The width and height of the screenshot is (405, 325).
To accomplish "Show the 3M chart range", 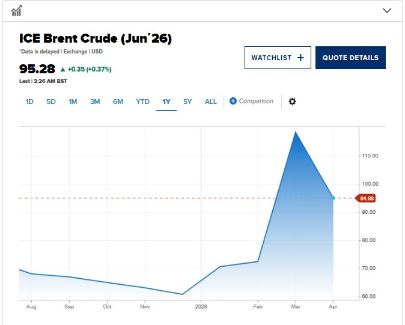I will pyautogui.click(x=95, y=102).
